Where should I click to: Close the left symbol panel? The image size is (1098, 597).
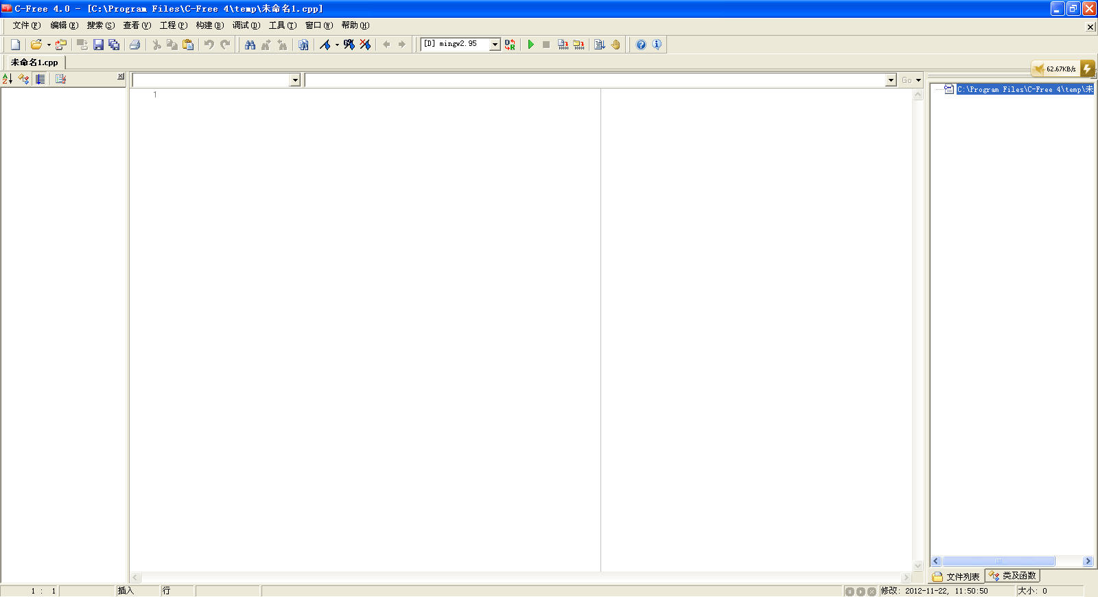coord(121,76)
